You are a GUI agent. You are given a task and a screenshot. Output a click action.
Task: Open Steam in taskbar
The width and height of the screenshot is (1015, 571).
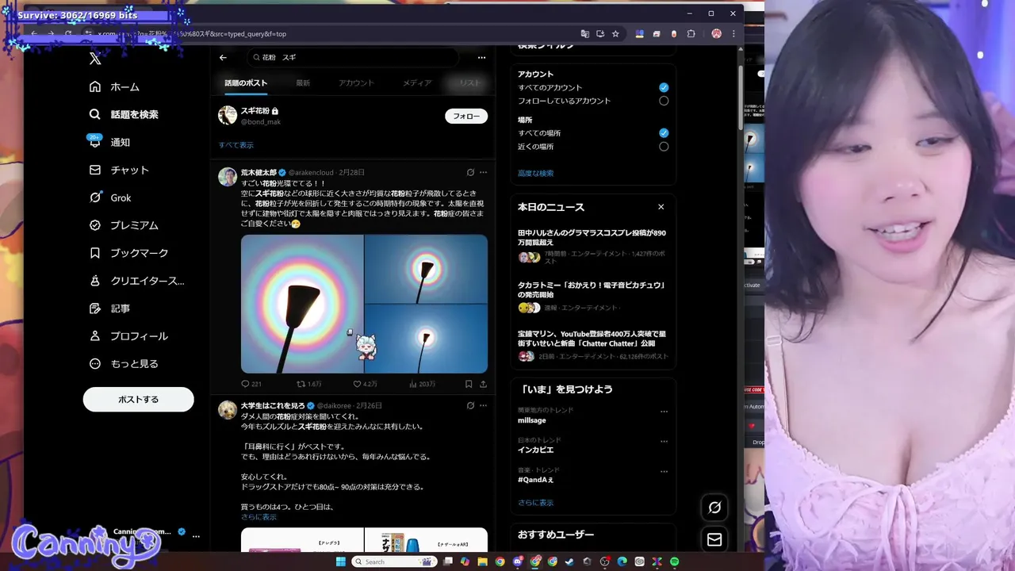569,561
